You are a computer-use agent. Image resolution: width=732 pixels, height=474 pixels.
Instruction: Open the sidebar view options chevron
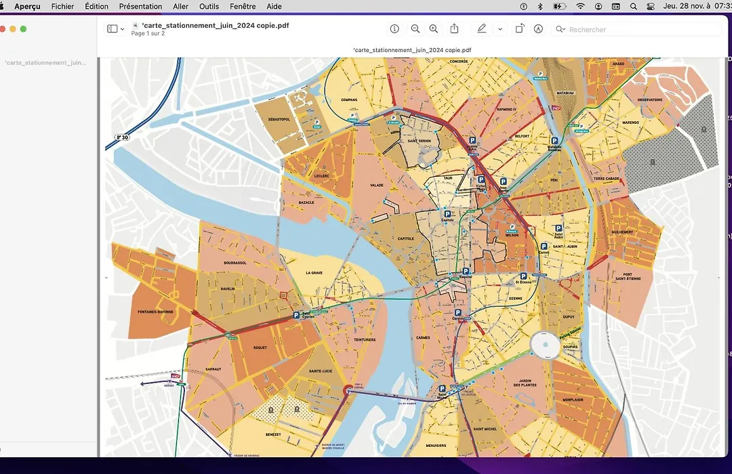click(122, 29)
